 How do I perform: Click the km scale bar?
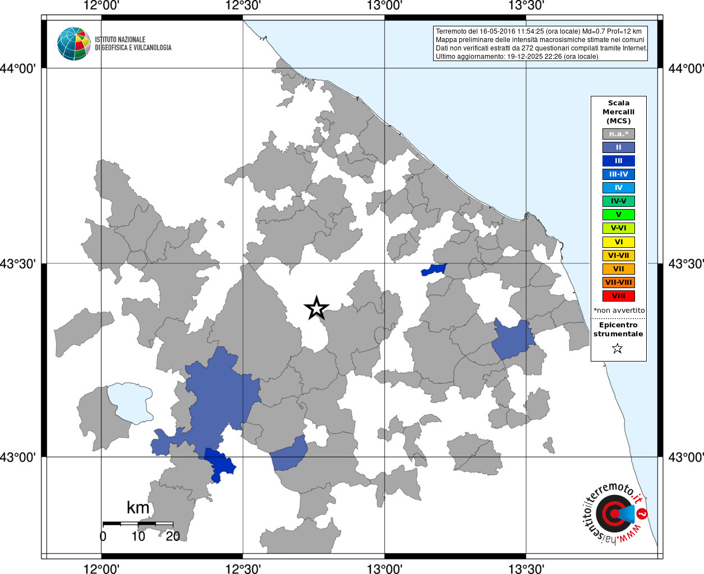click(137, 524)
